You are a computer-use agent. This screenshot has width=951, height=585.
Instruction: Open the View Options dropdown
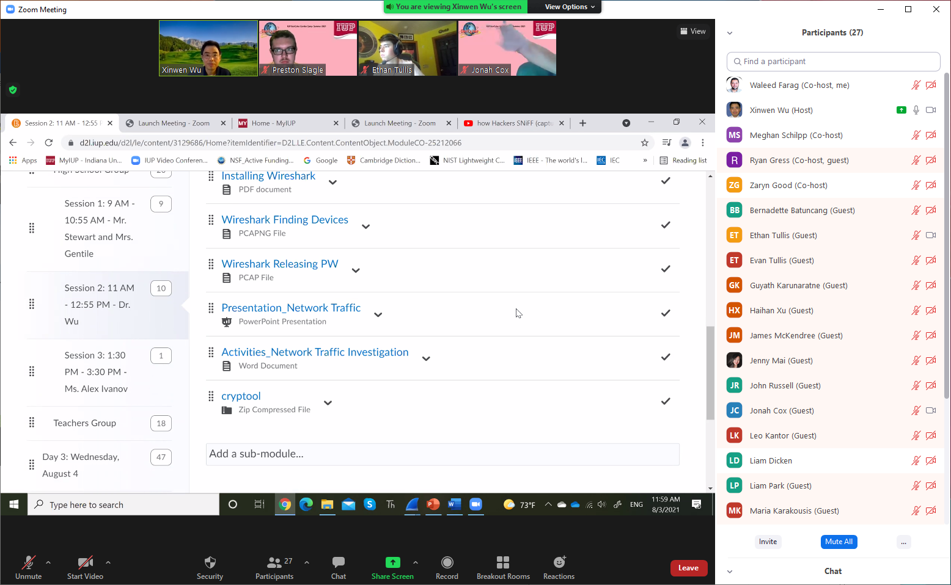(570, 7)
